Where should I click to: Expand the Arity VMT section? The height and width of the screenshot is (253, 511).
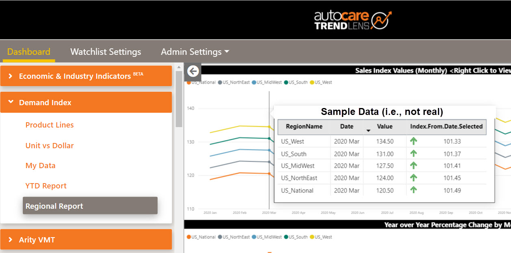[86, 240]
